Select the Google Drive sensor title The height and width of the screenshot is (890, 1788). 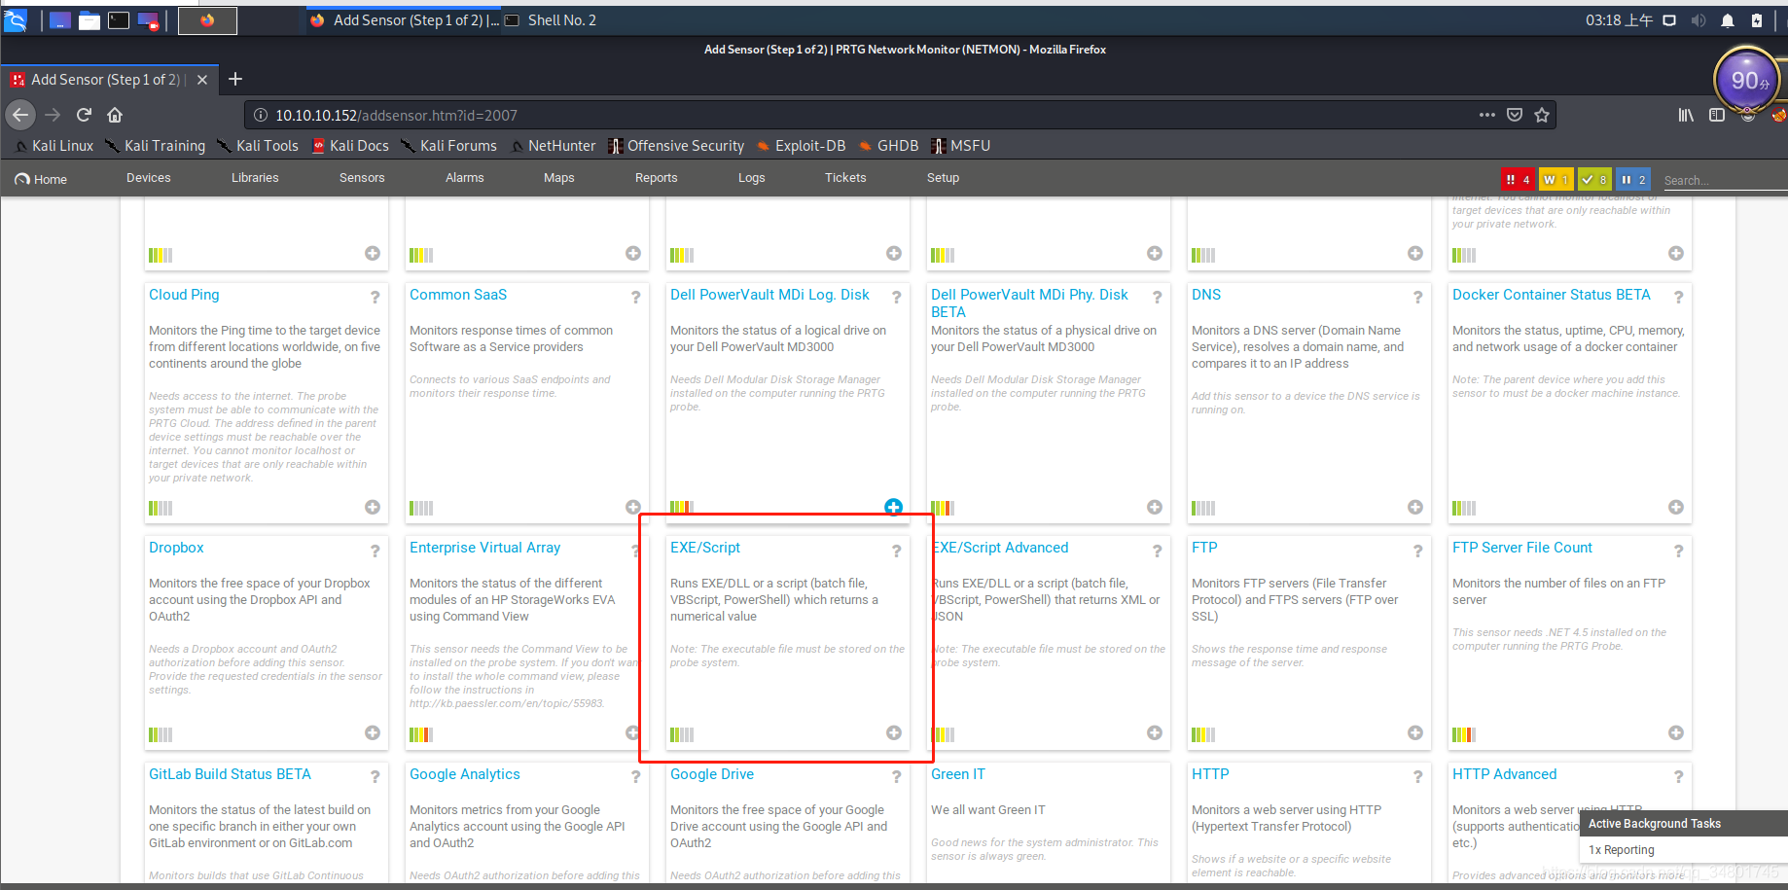click(x=712, y=774)
